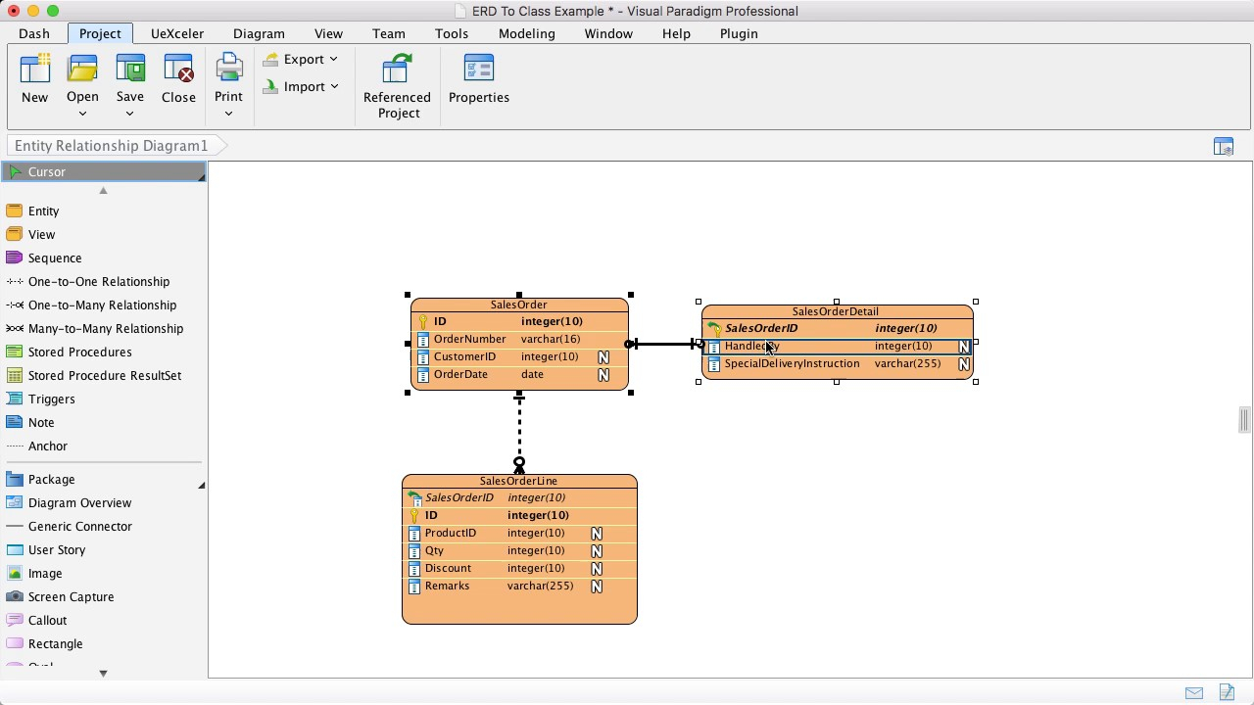Select the One-to-Many Relationship tool
Screen dimensions: 1254x705
(102, 305)
